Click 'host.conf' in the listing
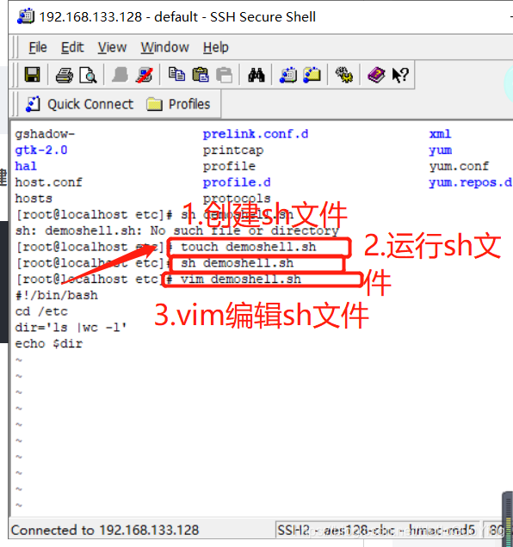 click(48, 182)
